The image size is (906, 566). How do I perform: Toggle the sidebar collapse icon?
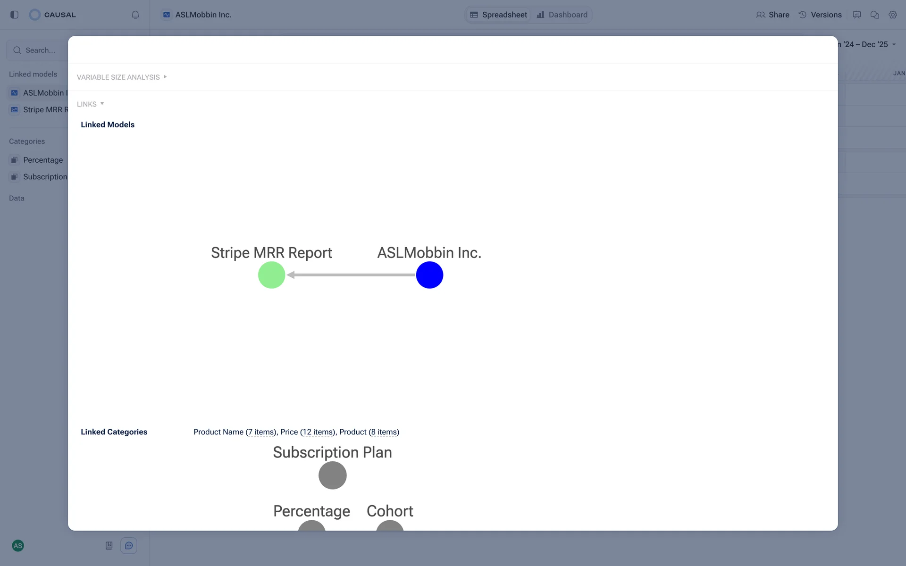(14, 15)
